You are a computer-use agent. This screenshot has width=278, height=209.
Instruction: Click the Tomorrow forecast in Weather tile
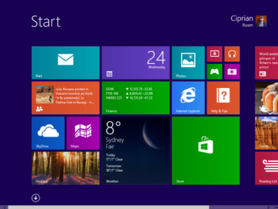[x=115, y=168]
